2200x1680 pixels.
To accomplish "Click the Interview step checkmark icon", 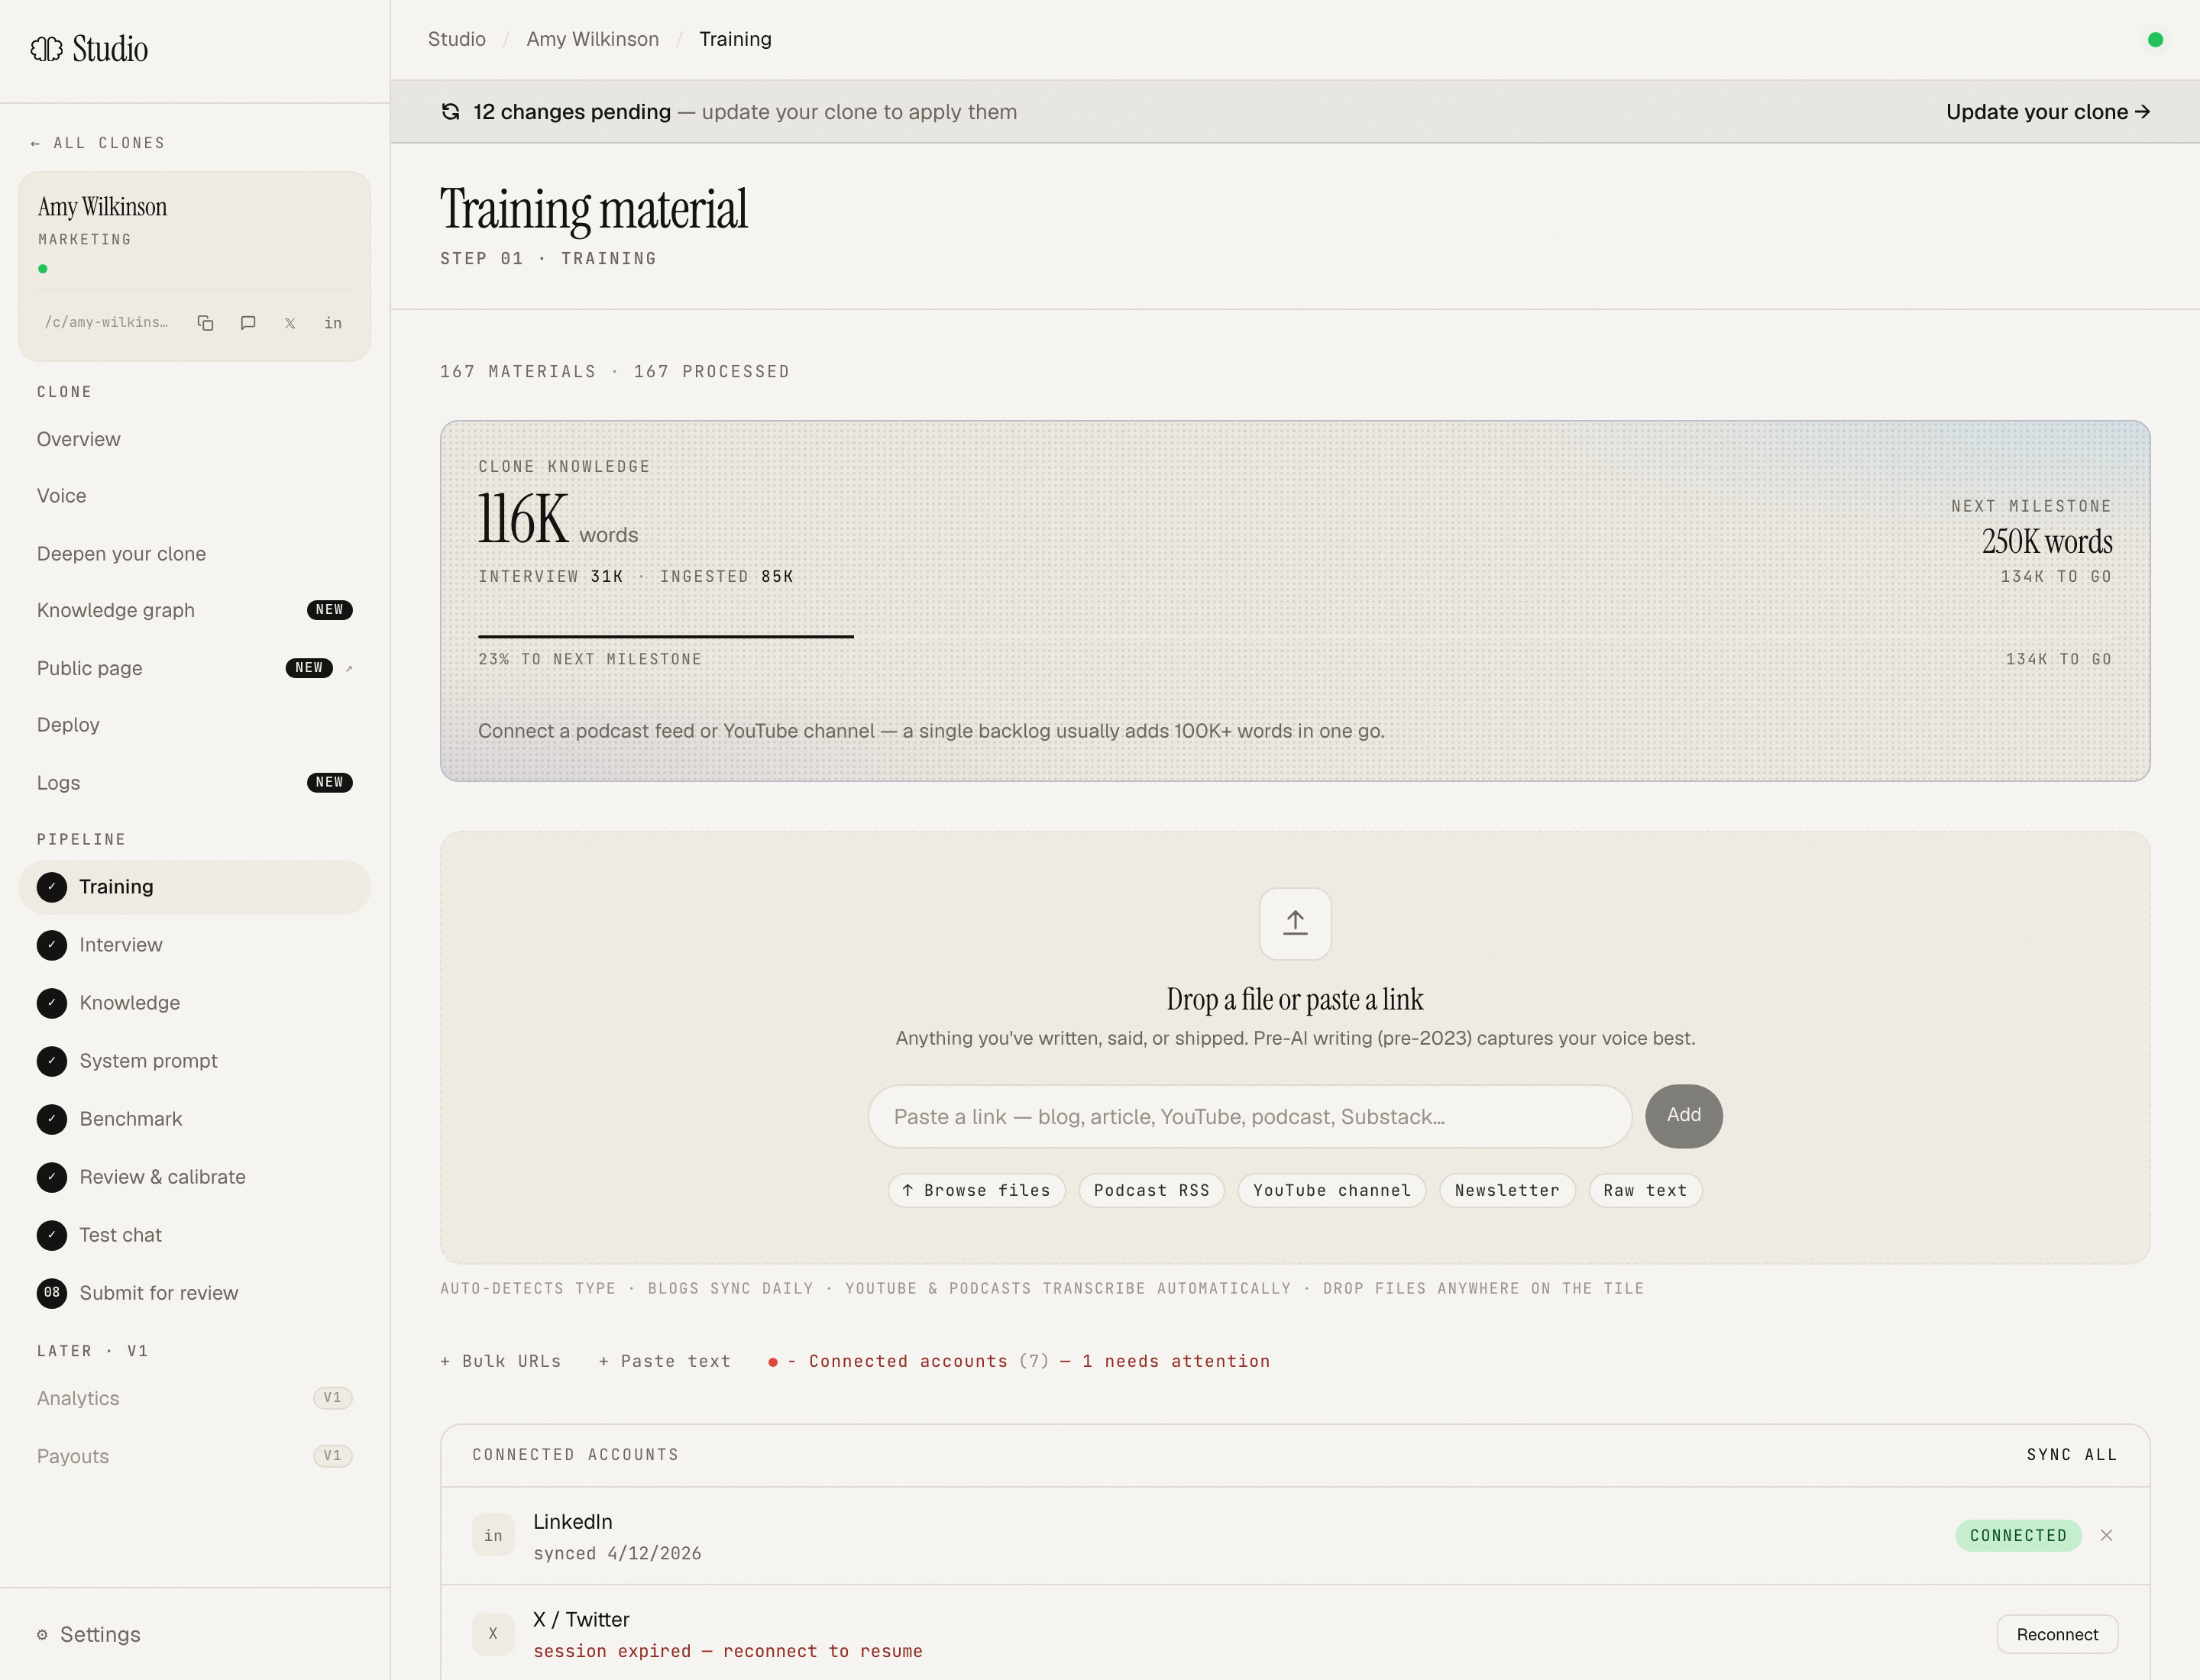I will [x=52, y=945].
